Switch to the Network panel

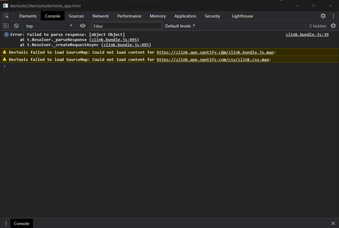point(100,16)
